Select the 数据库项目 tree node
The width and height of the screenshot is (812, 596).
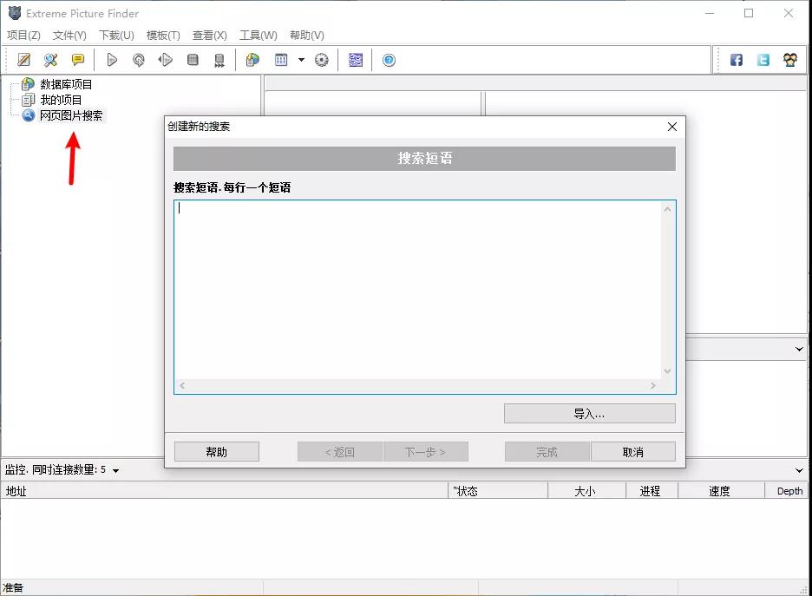click(x=66, y=84)
